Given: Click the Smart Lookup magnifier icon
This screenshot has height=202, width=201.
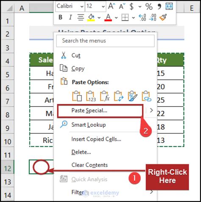Looking at the screenshot, I should (x=64, y=124).
